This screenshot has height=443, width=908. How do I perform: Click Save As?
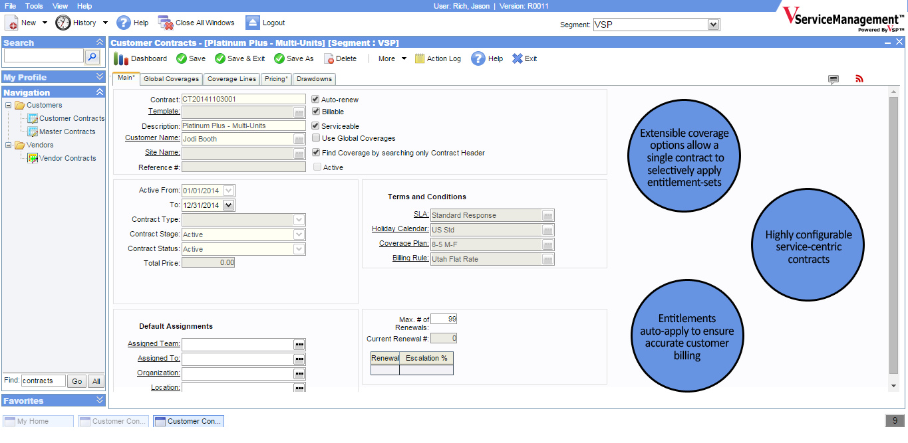[x=294, y=58]
